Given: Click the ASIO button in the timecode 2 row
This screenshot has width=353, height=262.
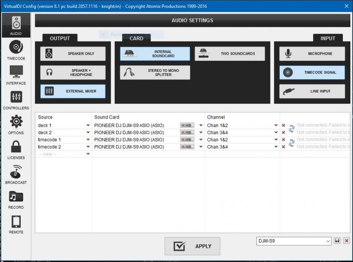Looking at the screenshot, I should click(x=187, y=147).
